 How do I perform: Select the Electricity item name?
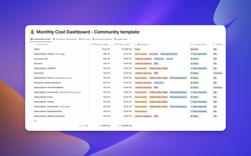(x=39, y=73)
